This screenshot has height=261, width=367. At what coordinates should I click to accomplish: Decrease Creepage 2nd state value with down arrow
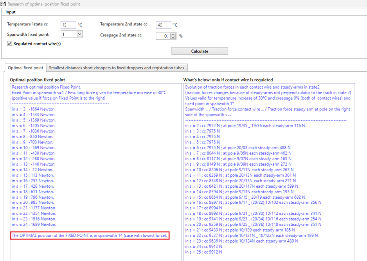[x=174, y=38]
